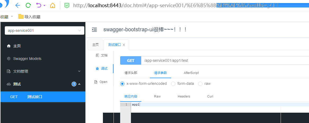Open the 调试 debug panel
The image size is (309, 123).
tap(102, 69)
